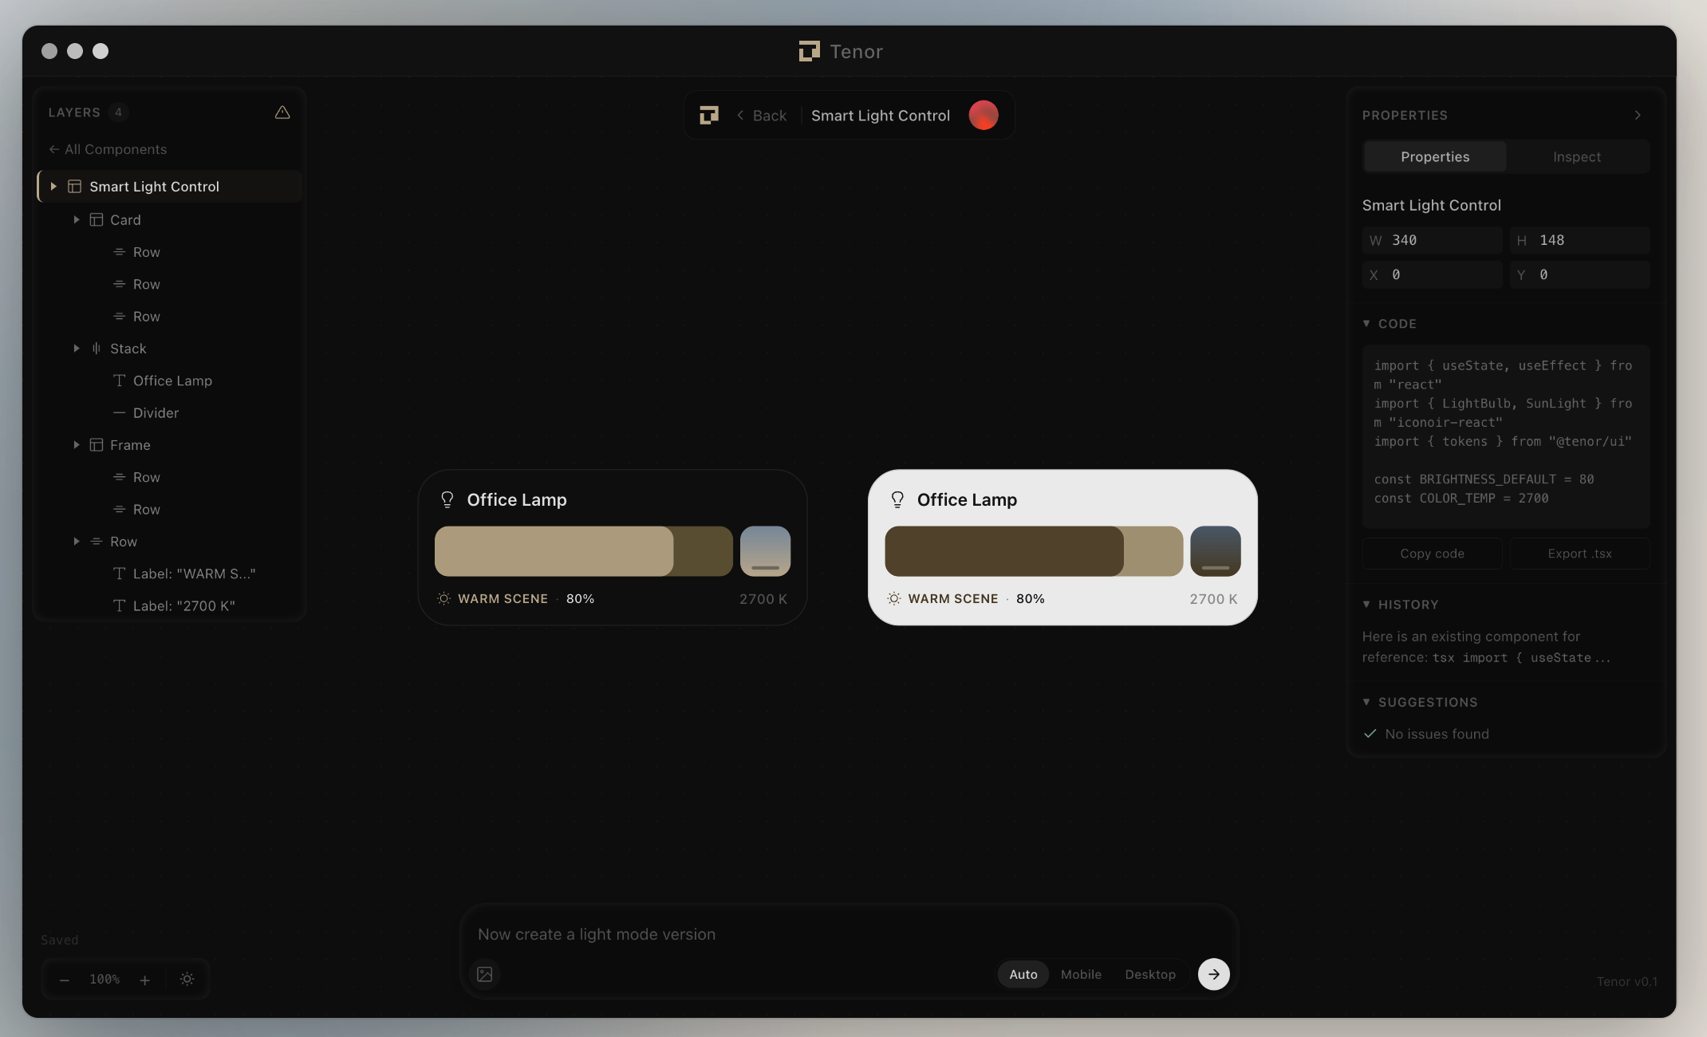Select the Desktop viewport mode

(1149, 974)
